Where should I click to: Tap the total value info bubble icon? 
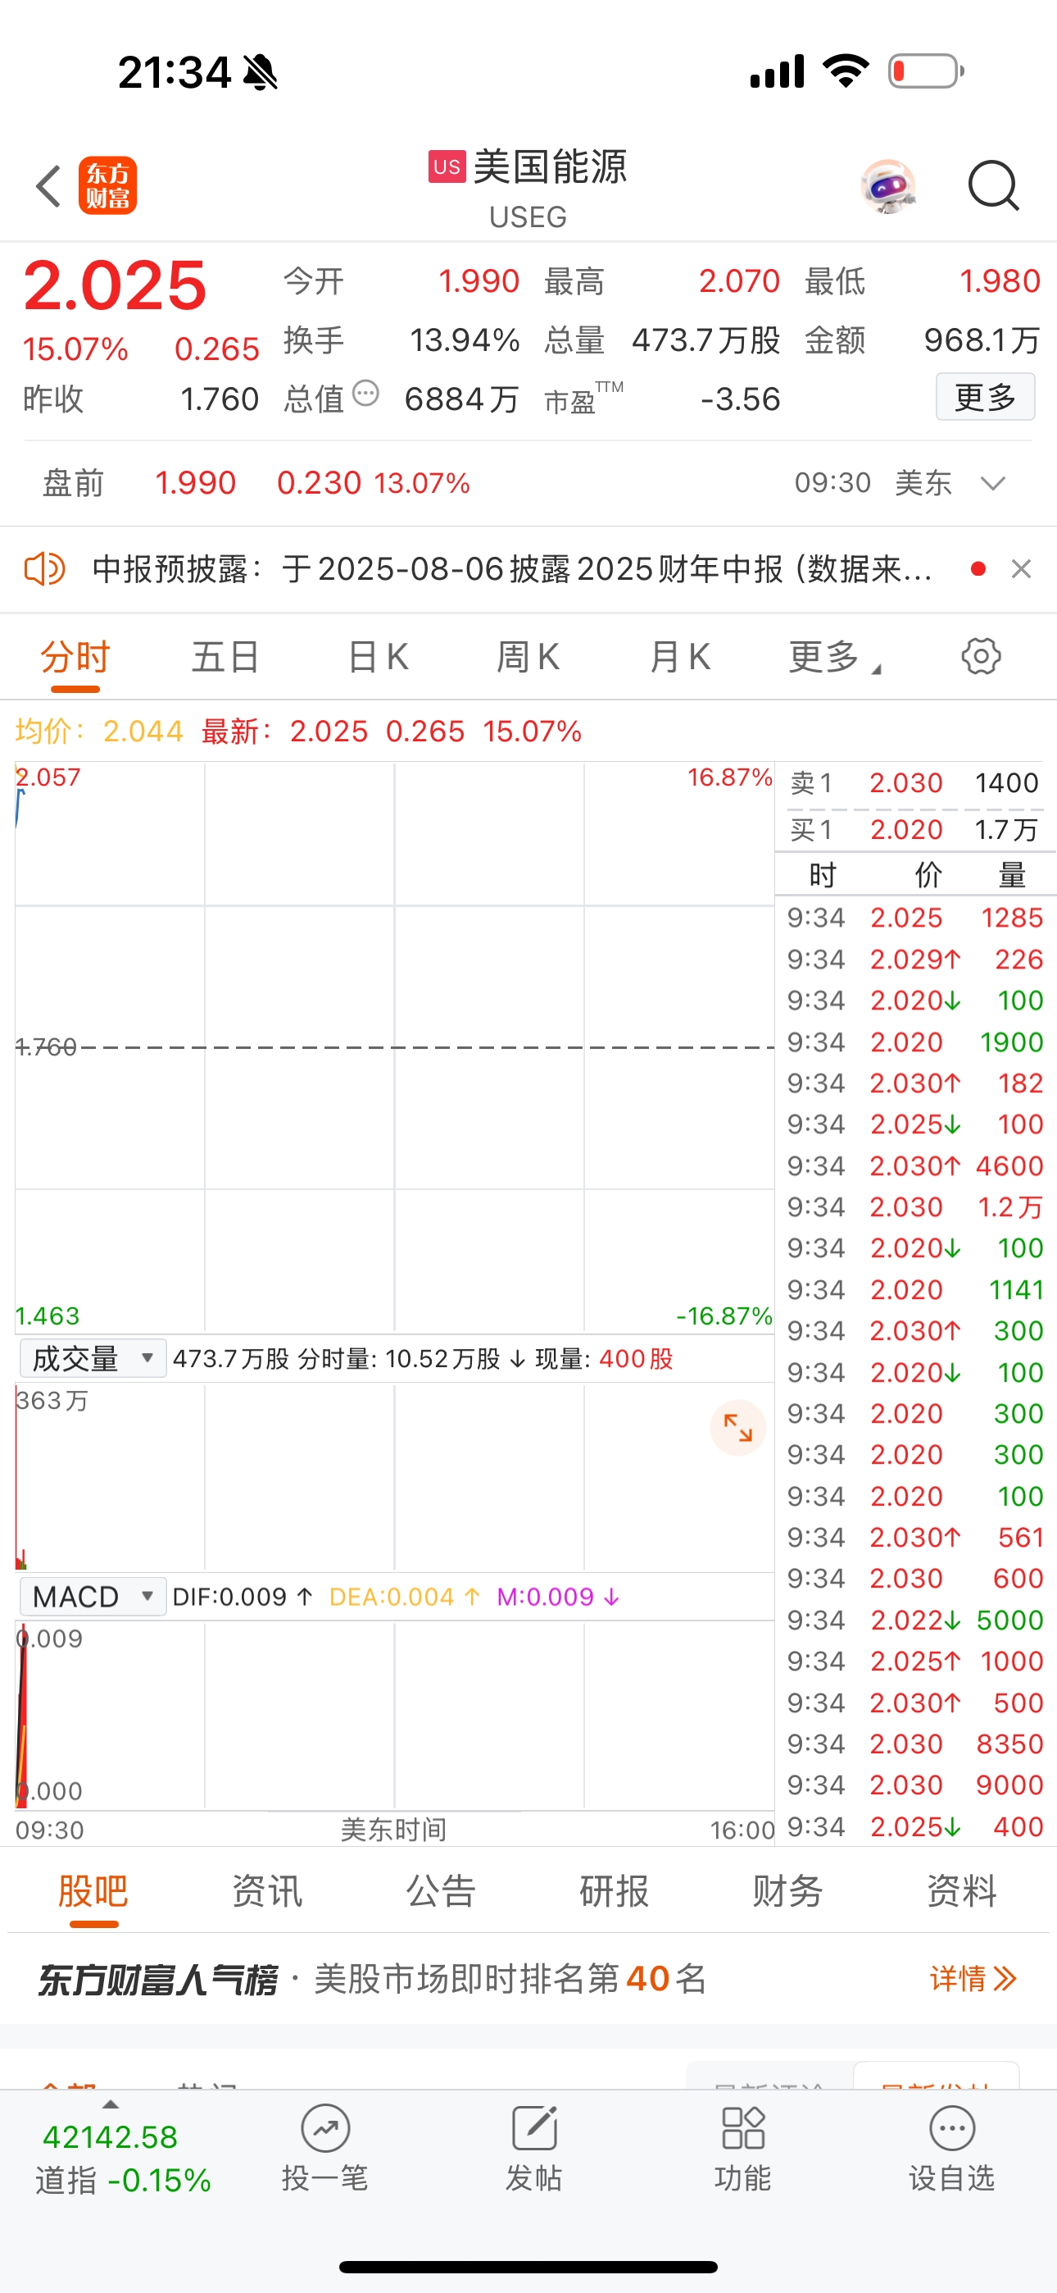pos(365,394)
